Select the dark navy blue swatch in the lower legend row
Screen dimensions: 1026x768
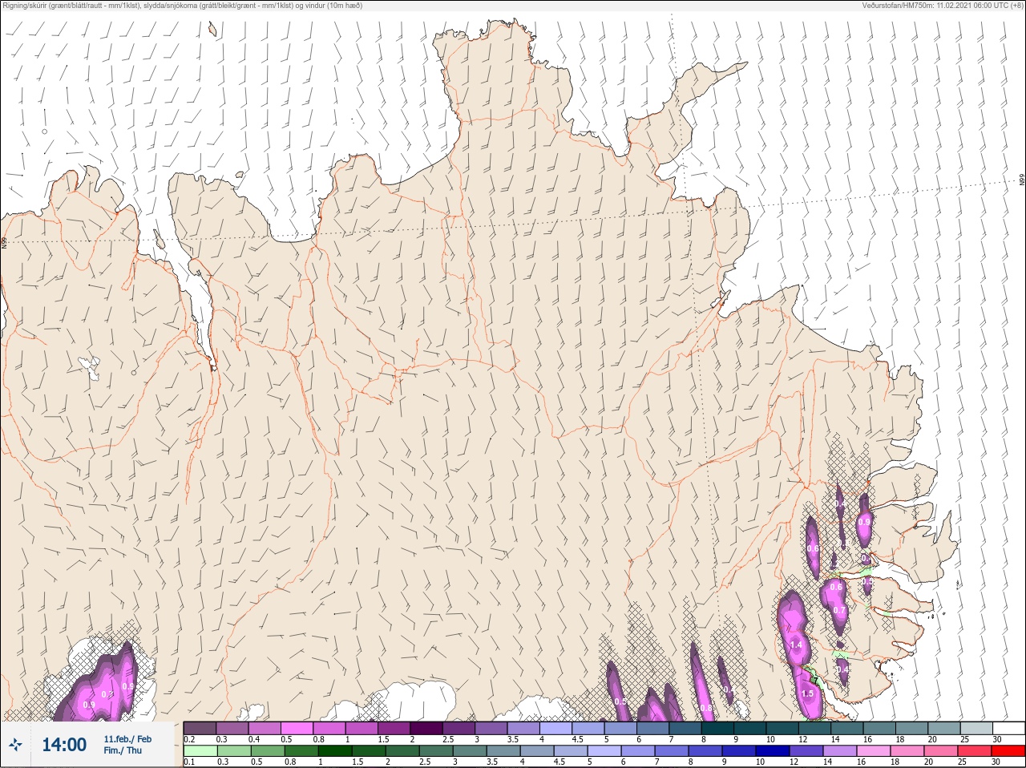point(772,751)
